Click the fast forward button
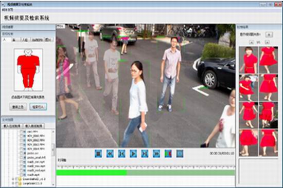283x188 pixels. 156,154
